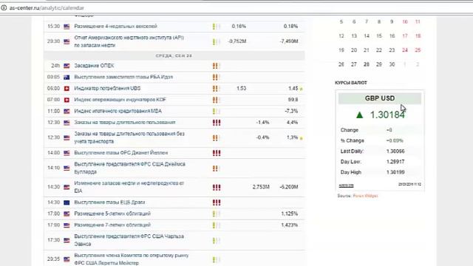473x266 pixels.
Task: Click Swiss flag in the KOF index row
Action: click(x=67, y=100)
